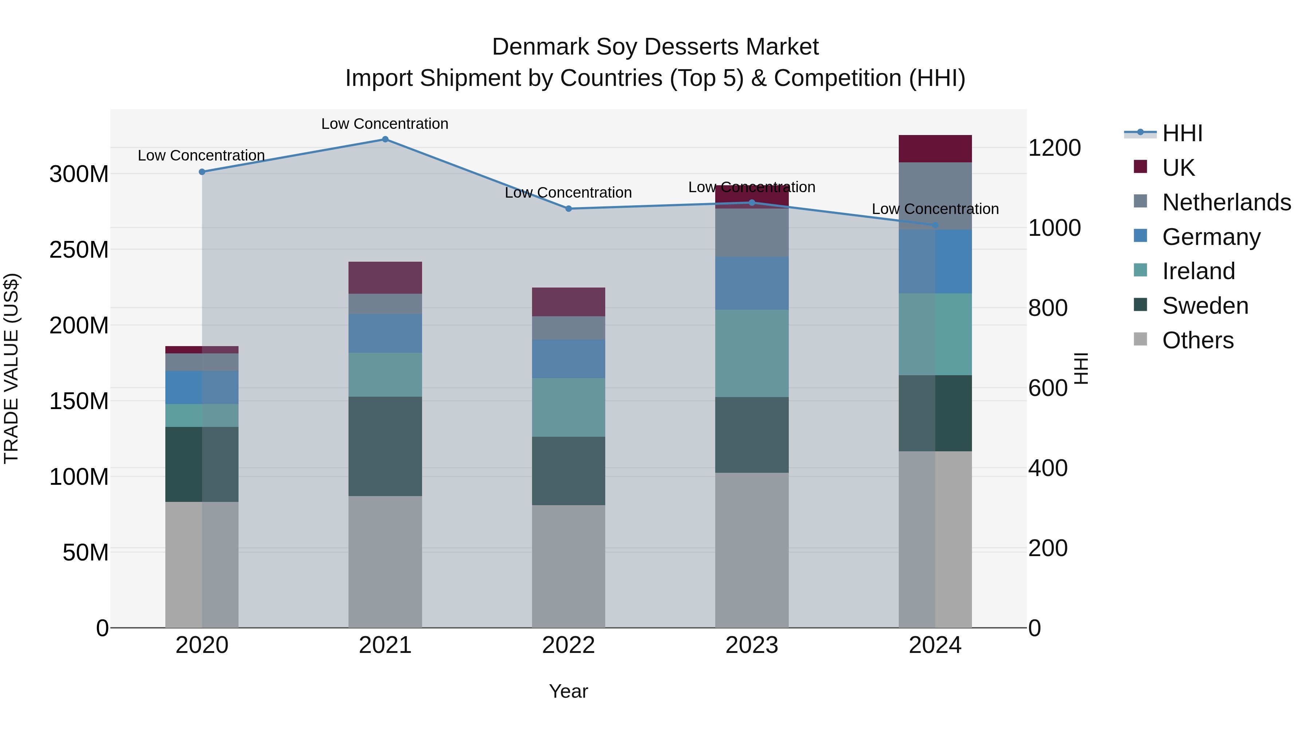Select the 2024 HHI data point
This screenshot has width=1311, height=737.
(x=936, y=225)
